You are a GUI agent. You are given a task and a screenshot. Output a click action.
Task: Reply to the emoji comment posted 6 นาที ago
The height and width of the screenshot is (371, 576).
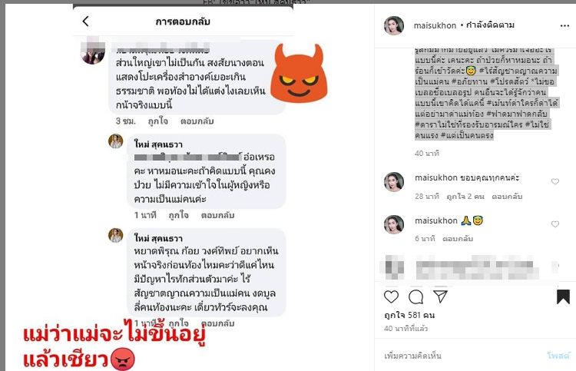click(x=458, y=239)
